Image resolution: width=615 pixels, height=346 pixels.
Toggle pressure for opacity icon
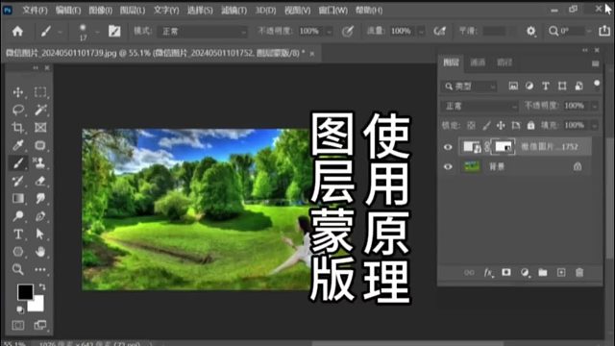348,31
